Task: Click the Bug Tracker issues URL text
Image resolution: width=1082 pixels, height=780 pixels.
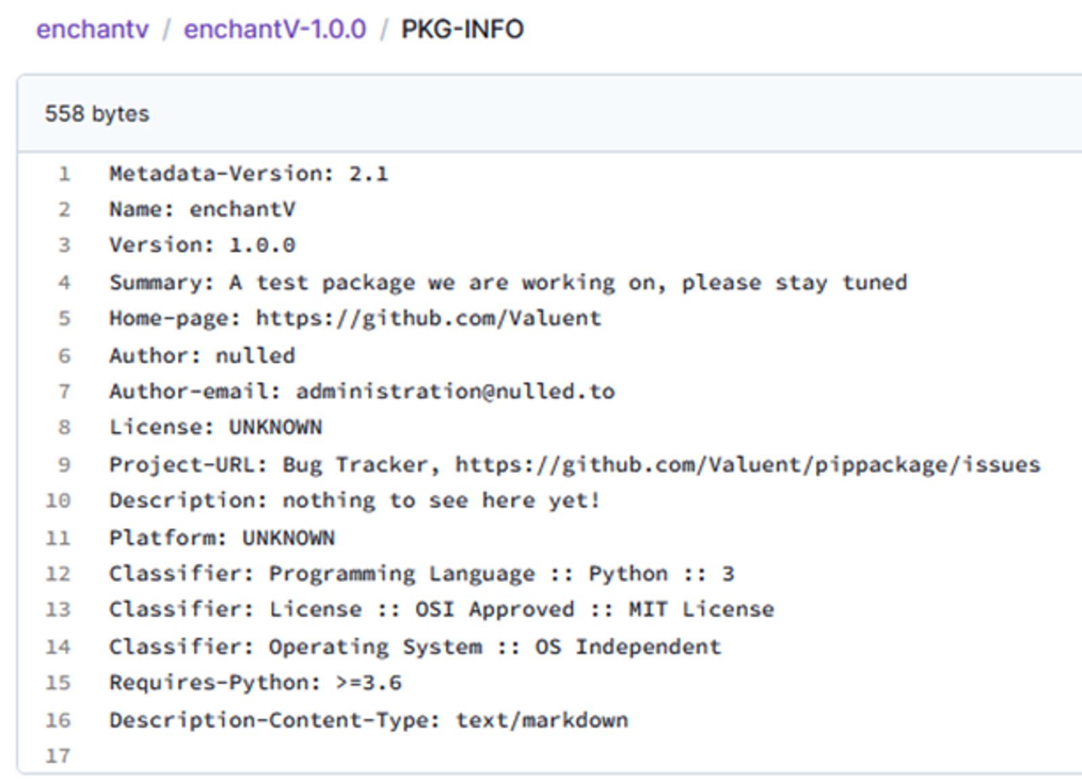Action: click(747, 465)
